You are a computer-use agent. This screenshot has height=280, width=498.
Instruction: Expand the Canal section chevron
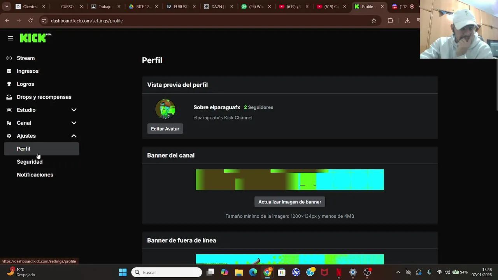74,123
